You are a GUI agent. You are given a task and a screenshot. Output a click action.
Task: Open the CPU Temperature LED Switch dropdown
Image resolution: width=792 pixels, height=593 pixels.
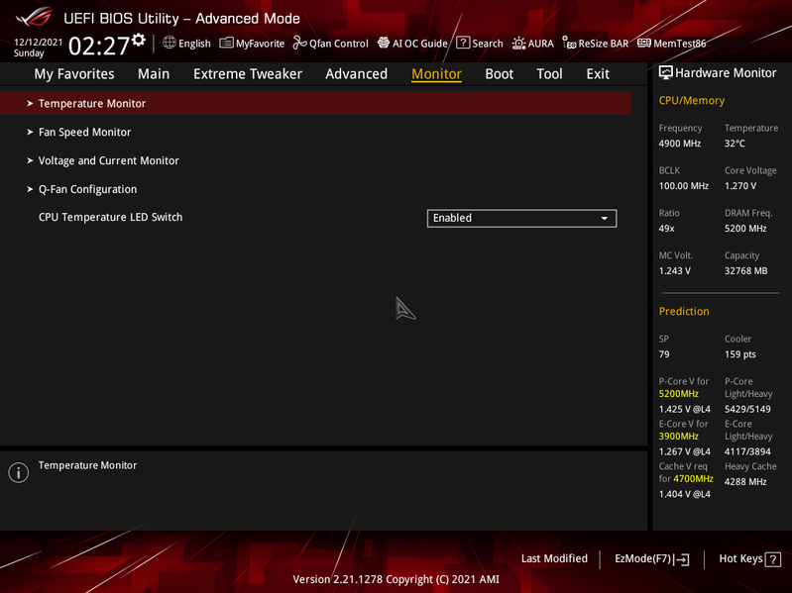pyautogui.click(x=521, y=219)
